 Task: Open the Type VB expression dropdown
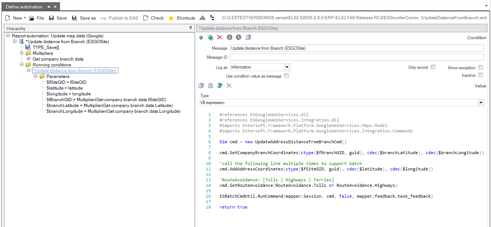(x=481, y=103)
